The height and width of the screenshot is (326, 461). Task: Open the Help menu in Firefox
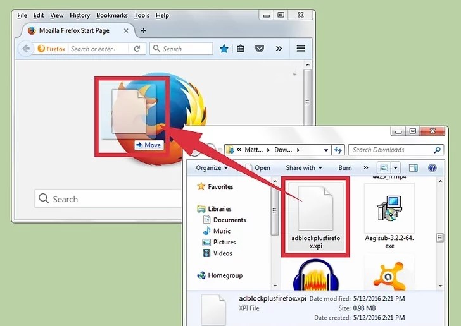pyautogui.click(x=162, y=15)
